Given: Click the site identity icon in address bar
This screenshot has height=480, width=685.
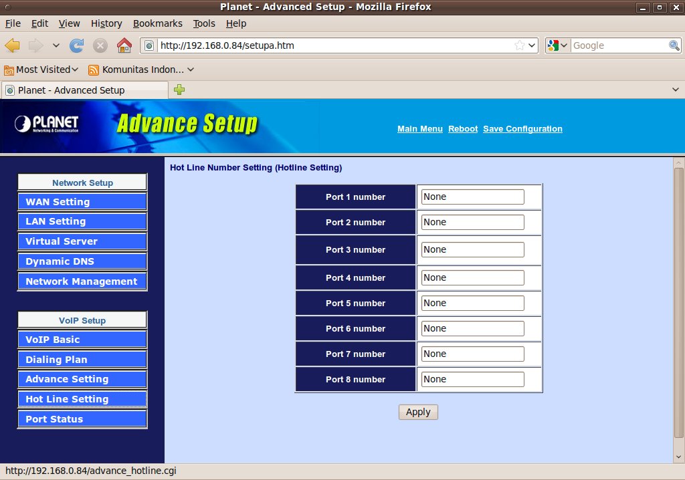Looking at the screenshot, I should coord(149,45).
